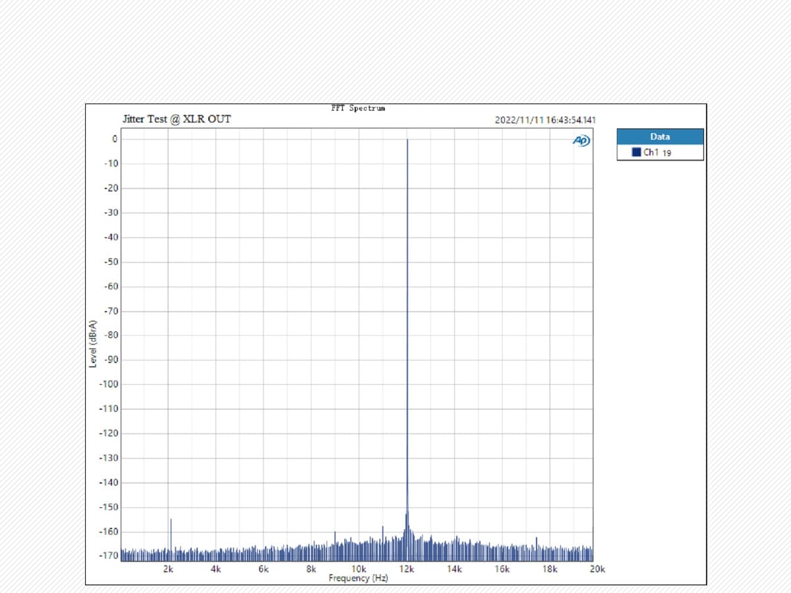The image size is (791, 593).
Task: Click the "20k" frequency tick label
Action: 597,569
